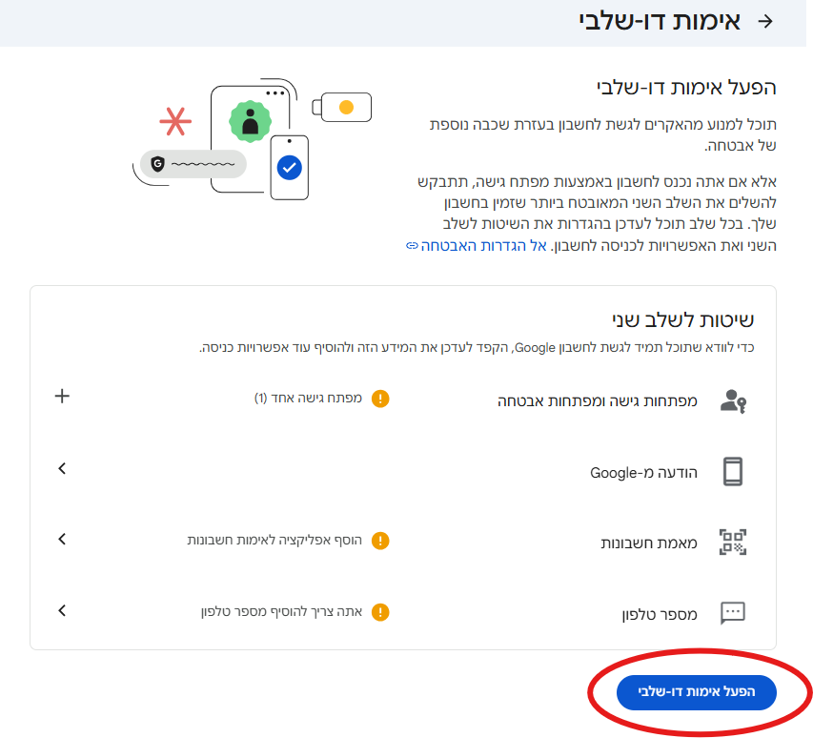Click the phone icon for Google prompt

733,471
